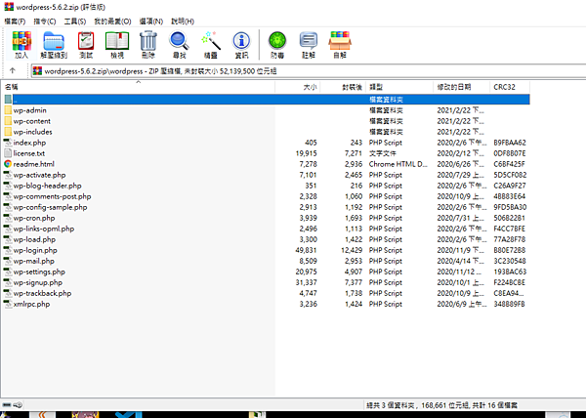Click the Chrome icon beside readme.html
Viewport: 586px width, 418px height.
[x=8, y=164]
